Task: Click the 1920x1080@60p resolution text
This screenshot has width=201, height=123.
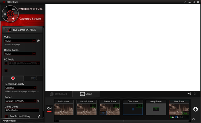Action: (x=12, y=45)
